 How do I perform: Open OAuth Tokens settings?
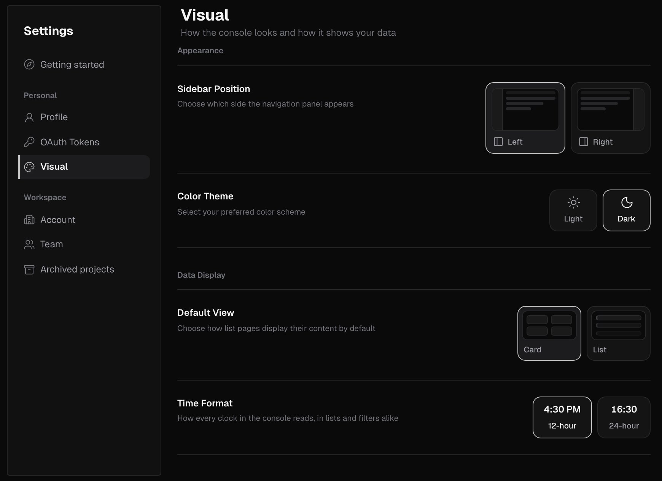[84, 142]
